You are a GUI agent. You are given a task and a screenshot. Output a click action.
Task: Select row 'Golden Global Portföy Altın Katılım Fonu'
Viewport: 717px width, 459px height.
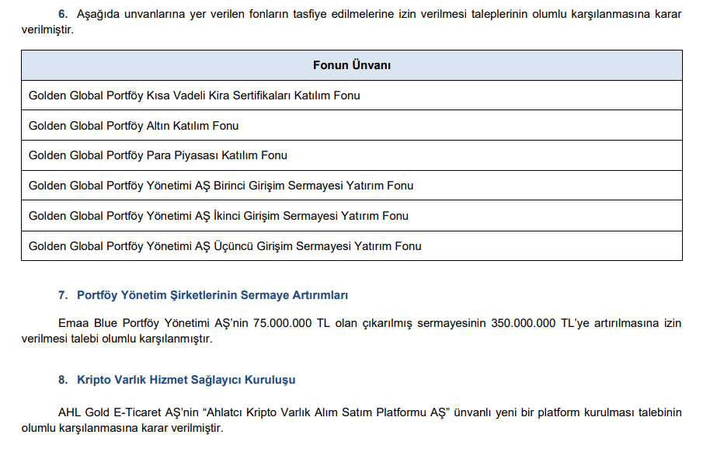pos(352,125)
